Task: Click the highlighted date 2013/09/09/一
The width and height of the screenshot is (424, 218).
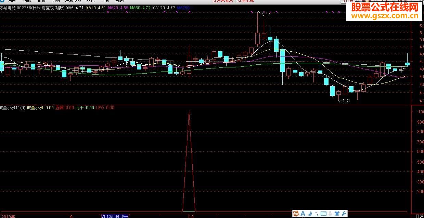Action: pyautogui.click(x=115, y=216)
